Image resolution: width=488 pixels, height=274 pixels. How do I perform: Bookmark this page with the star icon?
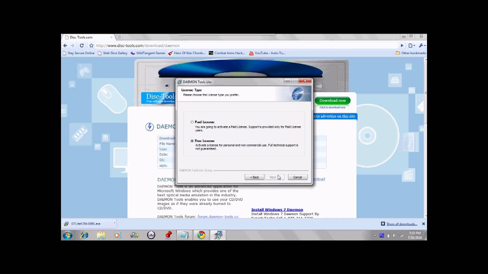pos(91,45)
